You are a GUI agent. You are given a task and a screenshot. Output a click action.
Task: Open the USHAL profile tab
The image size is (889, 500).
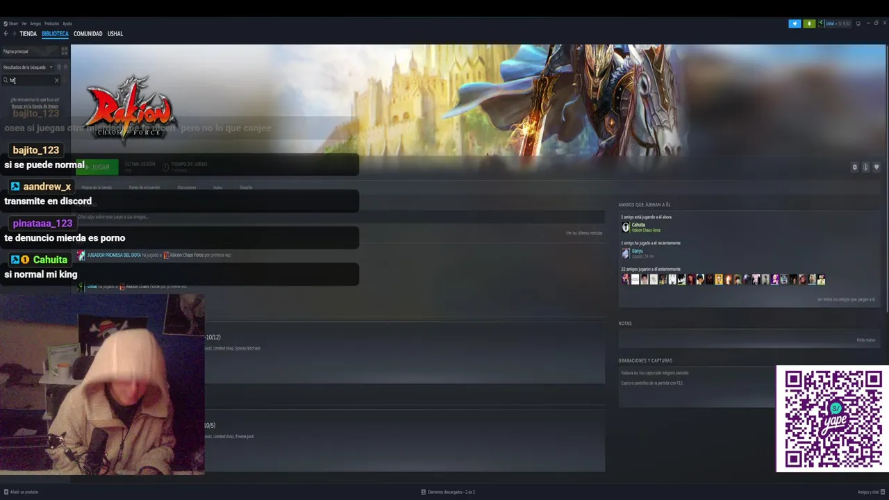(115, 33)
